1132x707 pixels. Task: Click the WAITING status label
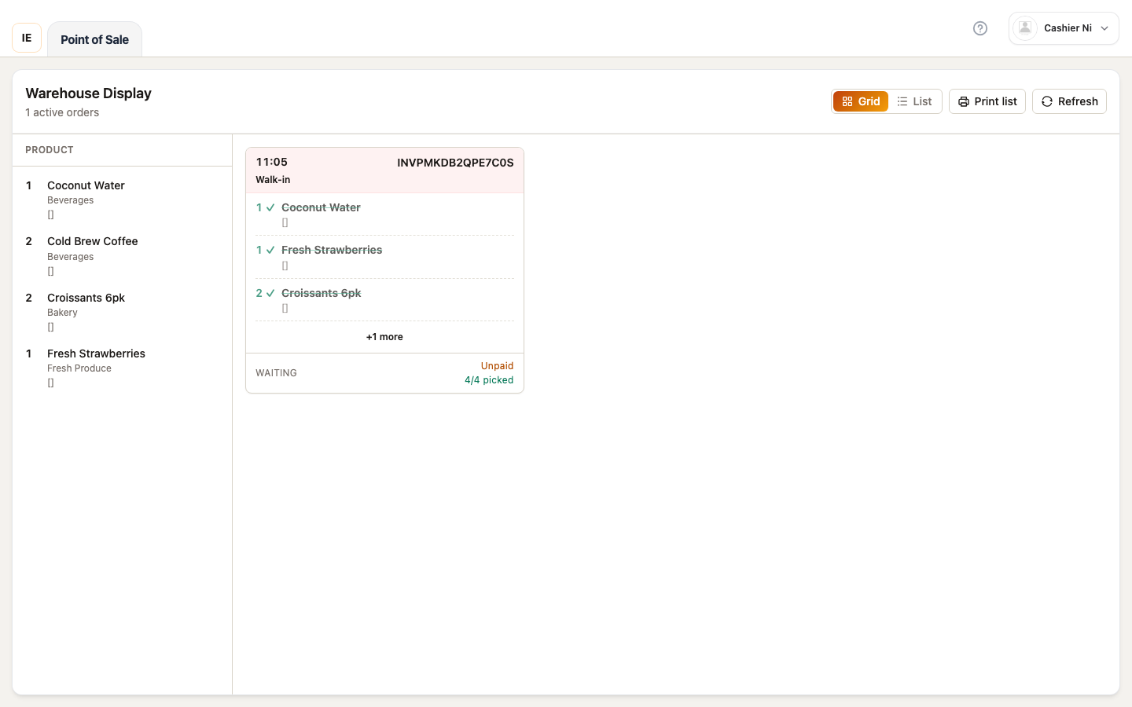coord(276,373)
